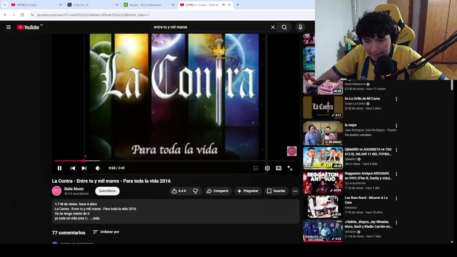The height and width of the screenshot is (257, 457).
Task: Go back in browser history
Action: tap(5, 15)
